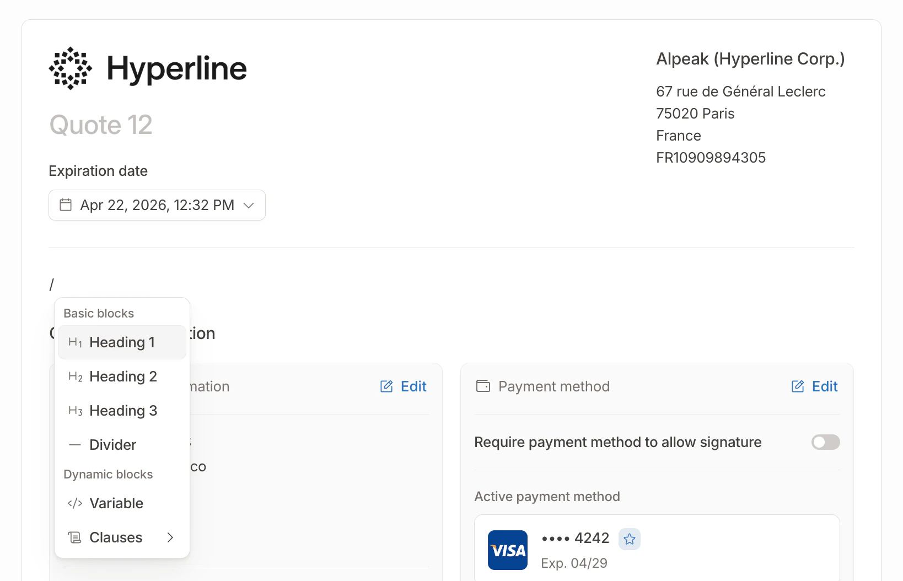903x581 pixels.
Task: Select the Heading 2 block
Action: pos(122,376)
